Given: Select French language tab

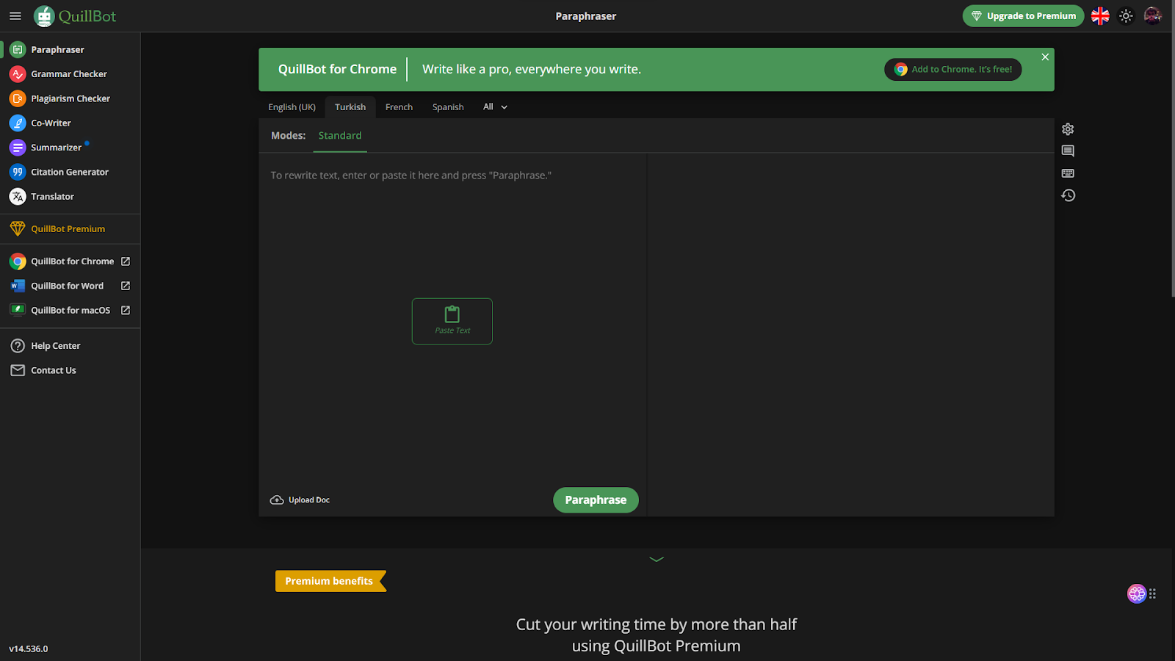Looking at the screenshot, I should [x=399, y=107].
